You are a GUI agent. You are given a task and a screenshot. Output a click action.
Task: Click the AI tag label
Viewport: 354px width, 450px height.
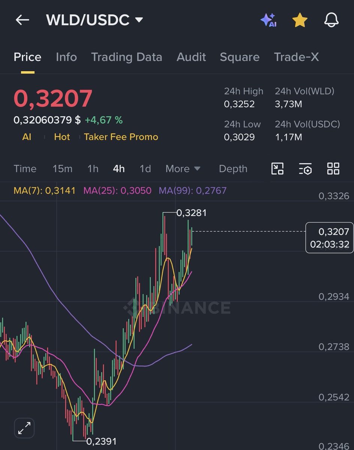[x=27, y=137]
